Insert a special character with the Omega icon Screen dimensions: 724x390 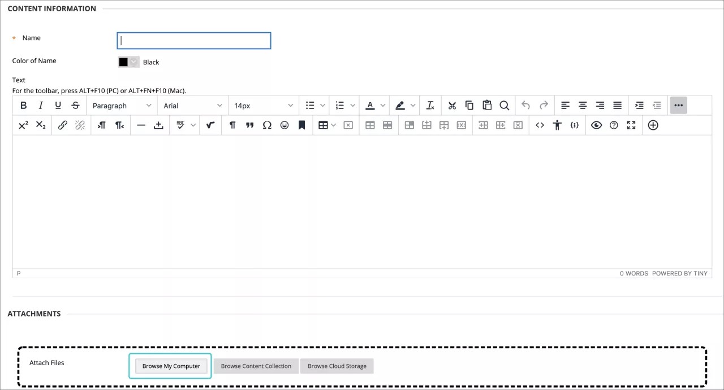point(267,125)
